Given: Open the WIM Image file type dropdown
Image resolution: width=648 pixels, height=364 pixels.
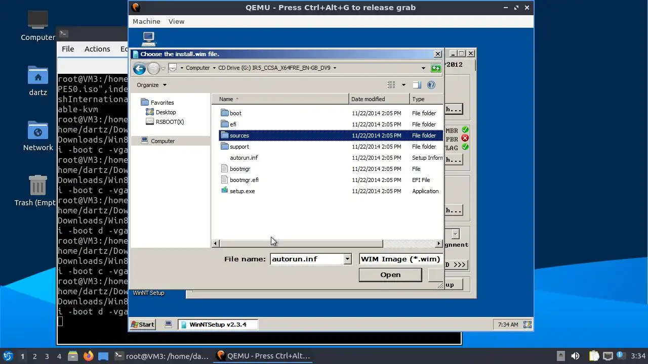Looking at the screenshot, I should tap(400, 259).
